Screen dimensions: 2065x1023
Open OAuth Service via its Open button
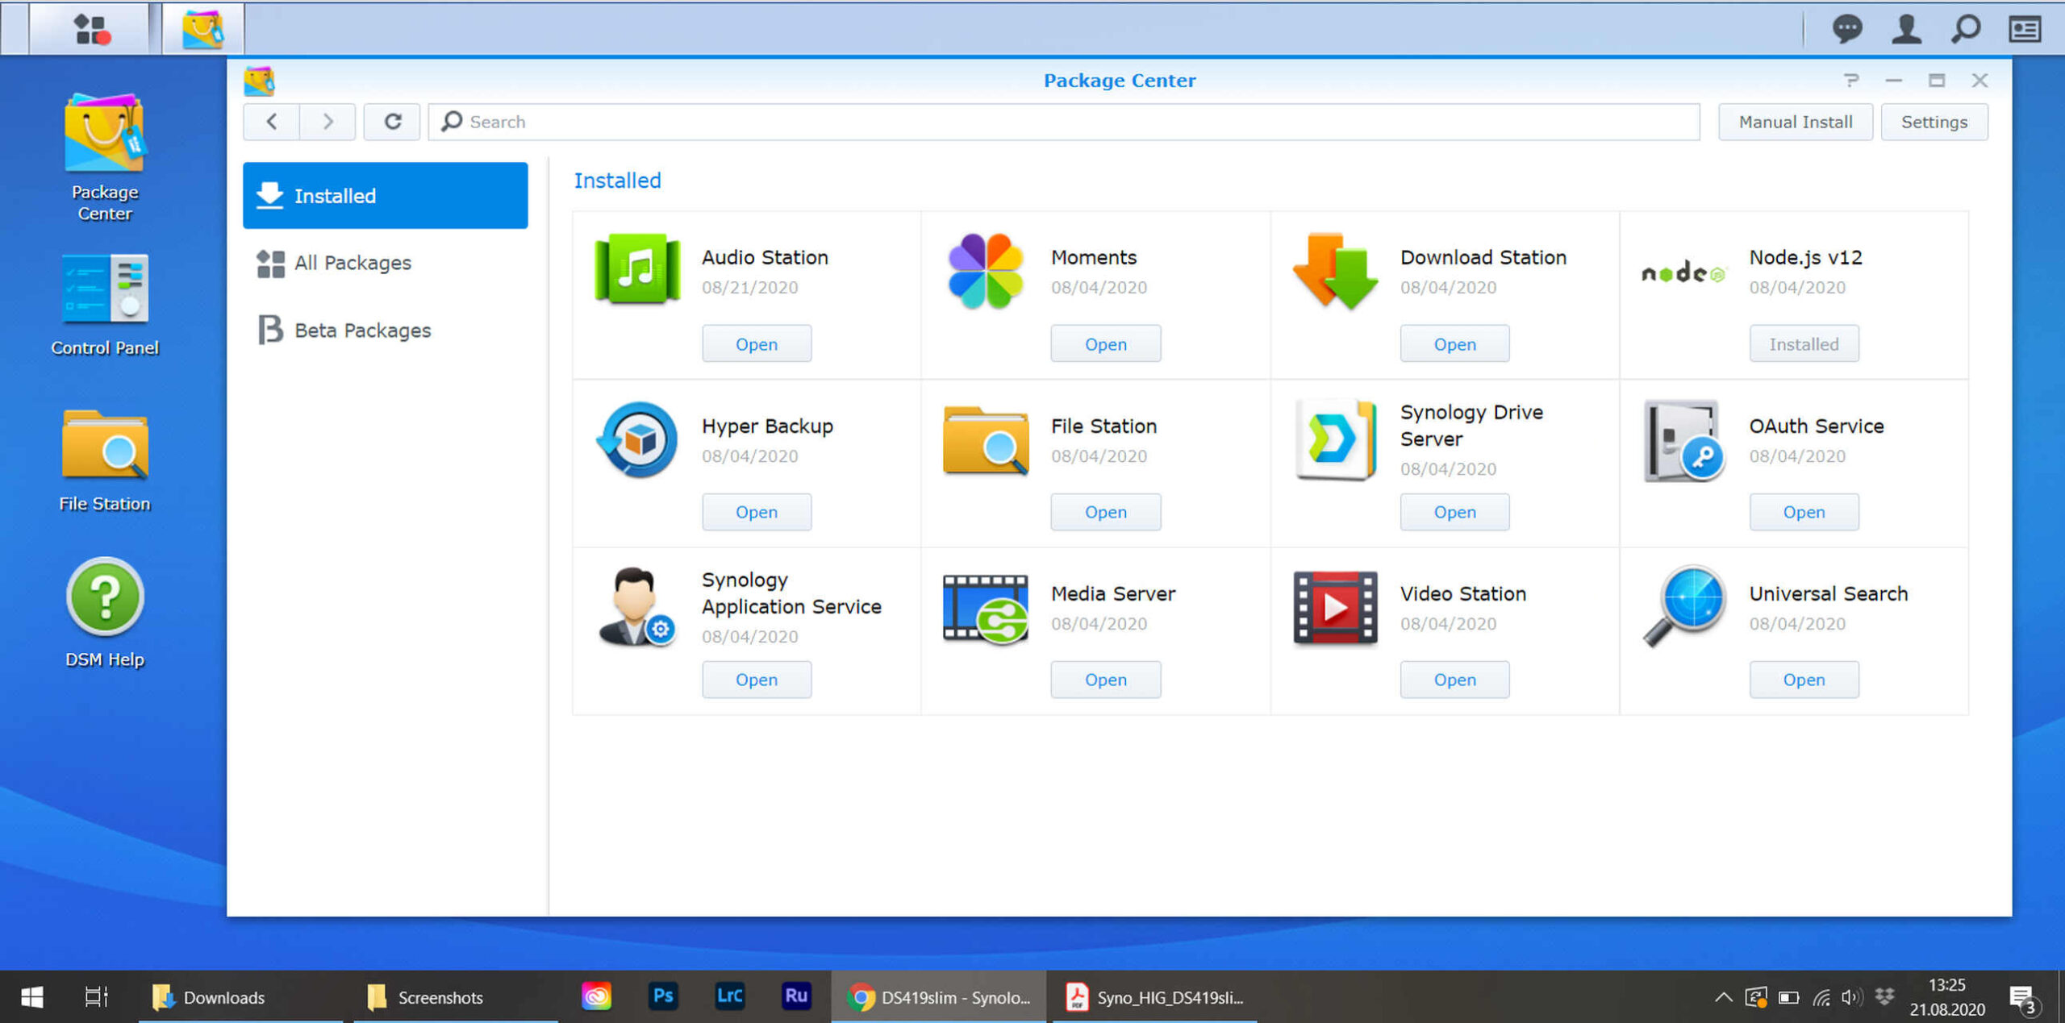(x=1804, y=512)
